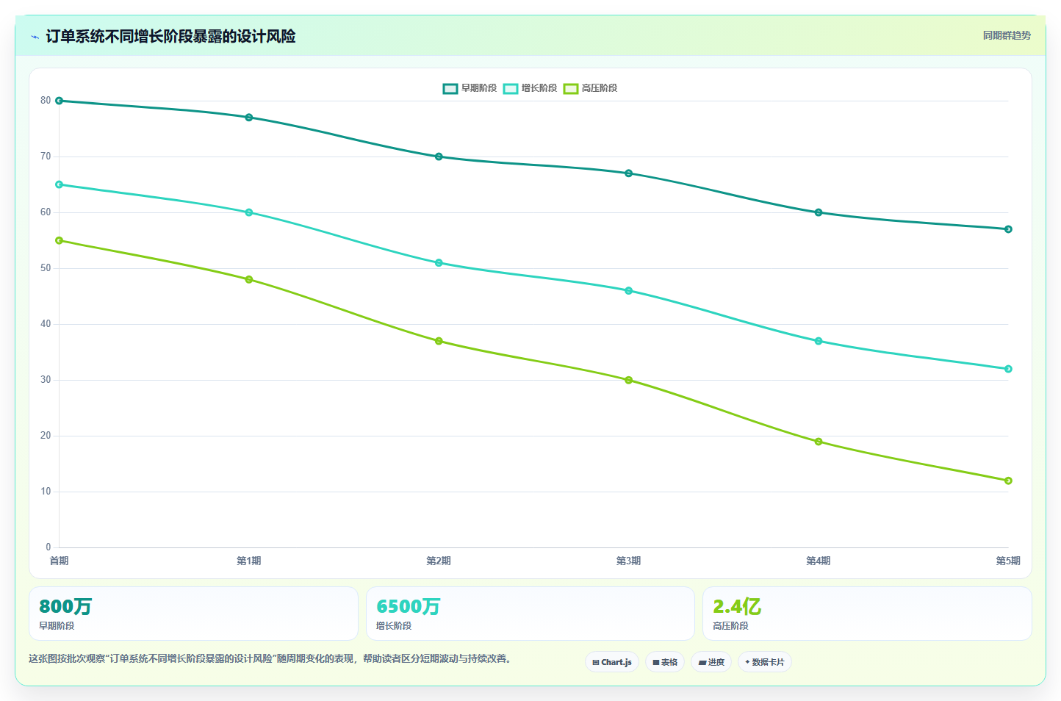1061x701 pixels.
Task: Click the 同期群趋势 label in the header
Action: tap(1007, 35)
